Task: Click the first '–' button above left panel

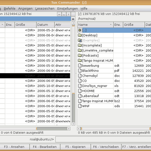Action: [59, 14]
